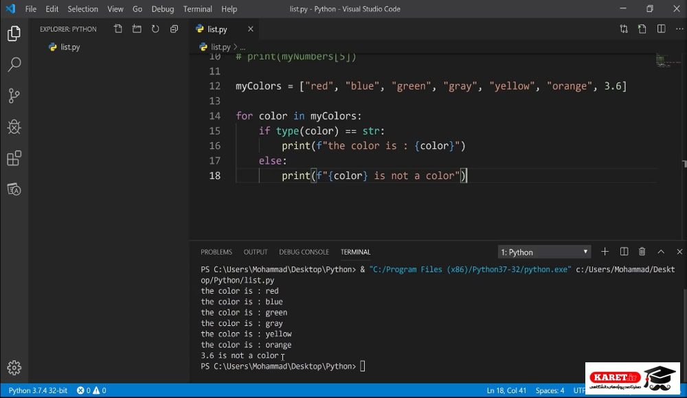The image size is (687, 398).
Task: Open list.py in the Explorer tree
Action: (70, 47)
